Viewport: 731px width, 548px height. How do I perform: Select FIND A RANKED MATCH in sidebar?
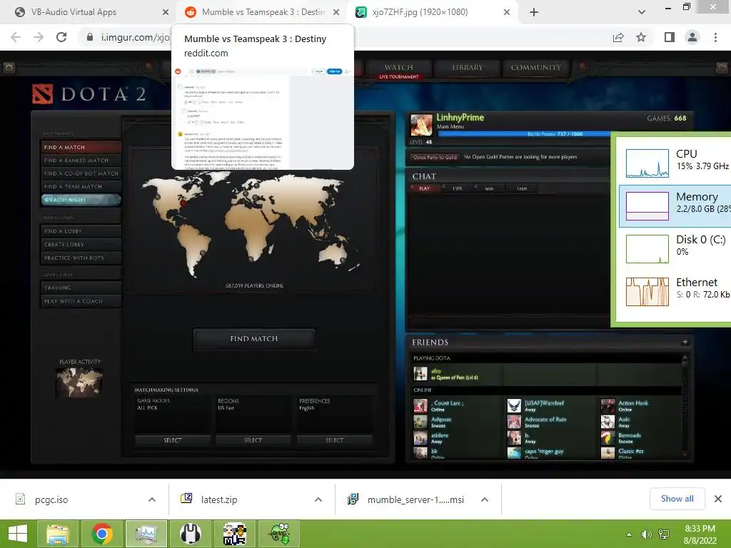[x=81, y=161]
